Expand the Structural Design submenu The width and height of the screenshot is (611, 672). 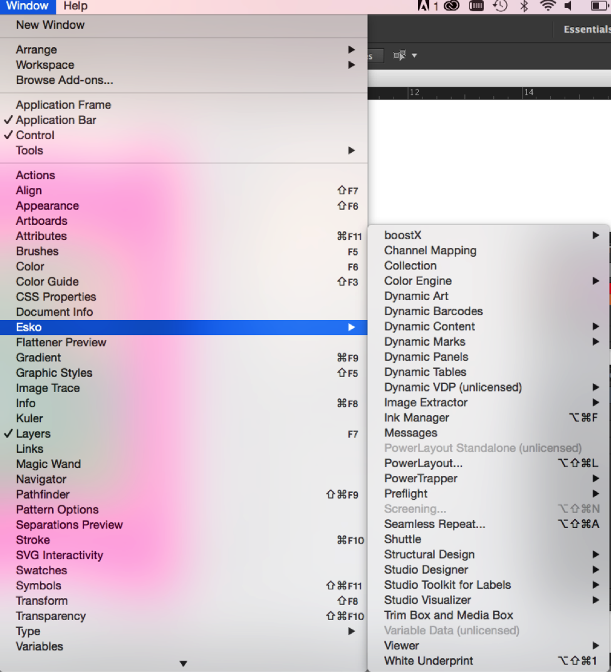click(x=489, y=554)
